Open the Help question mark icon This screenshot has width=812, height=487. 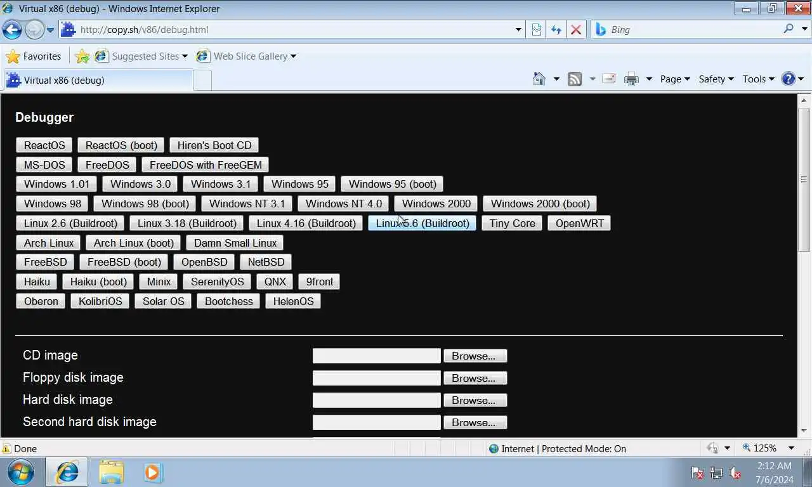coord(789,79)
